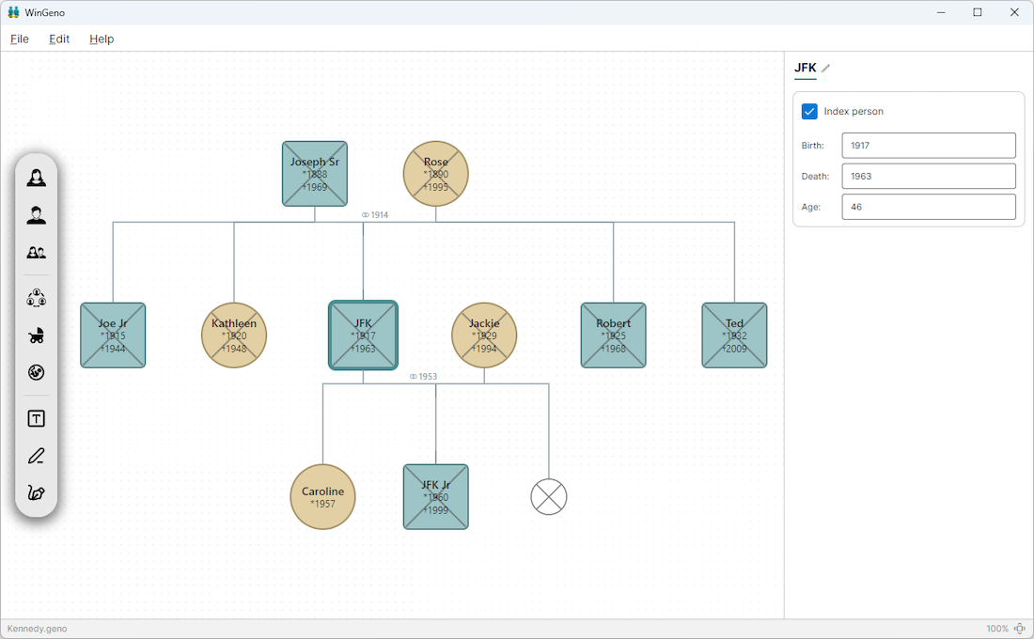The height and width of the screenshot is (639, 1034).
Task: Click the 1914 marriage label
Action: (374, 215)
